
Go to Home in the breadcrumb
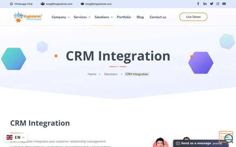(92, 74)
